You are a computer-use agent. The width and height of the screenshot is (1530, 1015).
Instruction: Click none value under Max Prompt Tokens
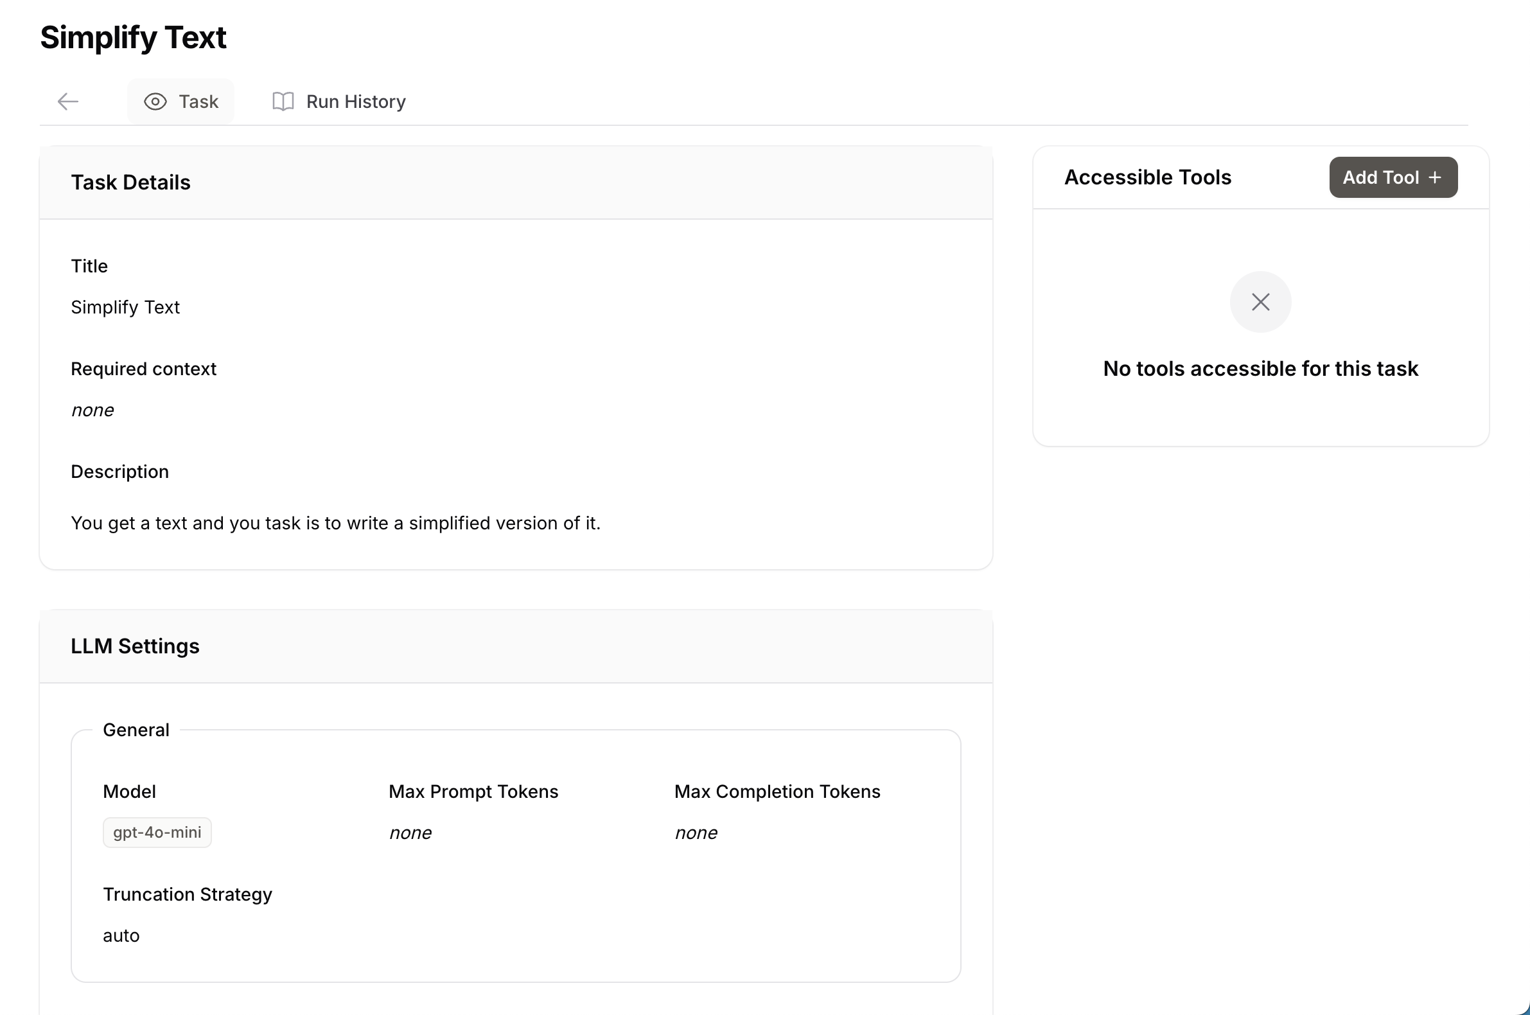410,833
